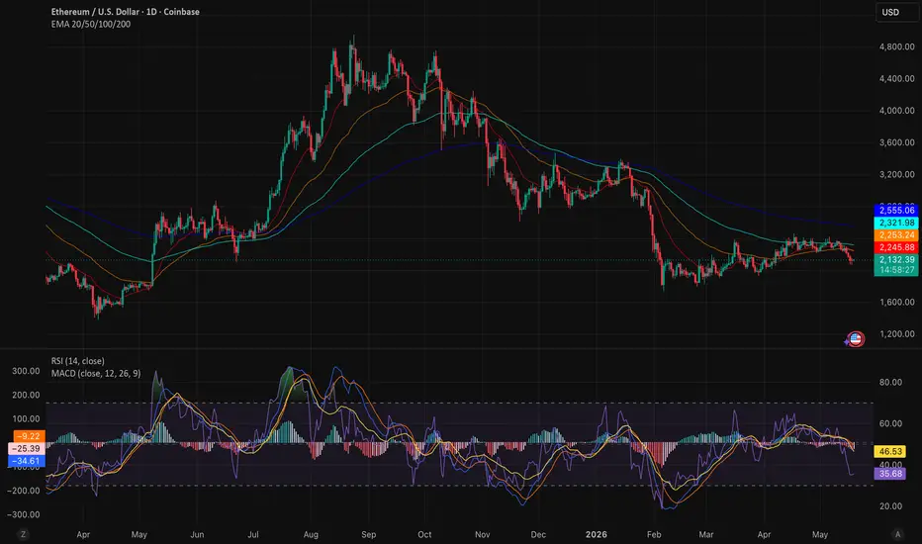Click the Sep label on time axis

point(368,534)
